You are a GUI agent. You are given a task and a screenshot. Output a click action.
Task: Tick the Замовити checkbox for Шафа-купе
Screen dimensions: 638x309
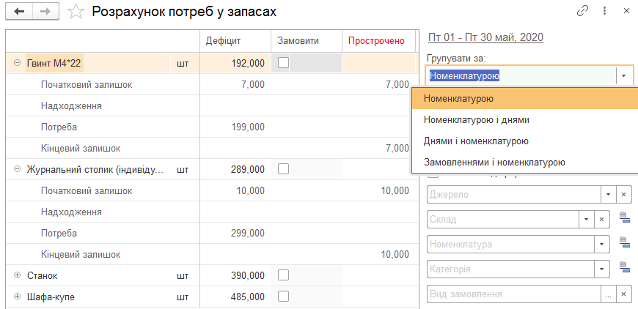click(283, 297)
